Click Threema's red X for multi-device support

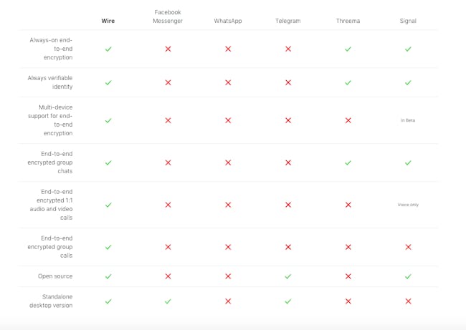pyautogui.click(x=348, y=120)
